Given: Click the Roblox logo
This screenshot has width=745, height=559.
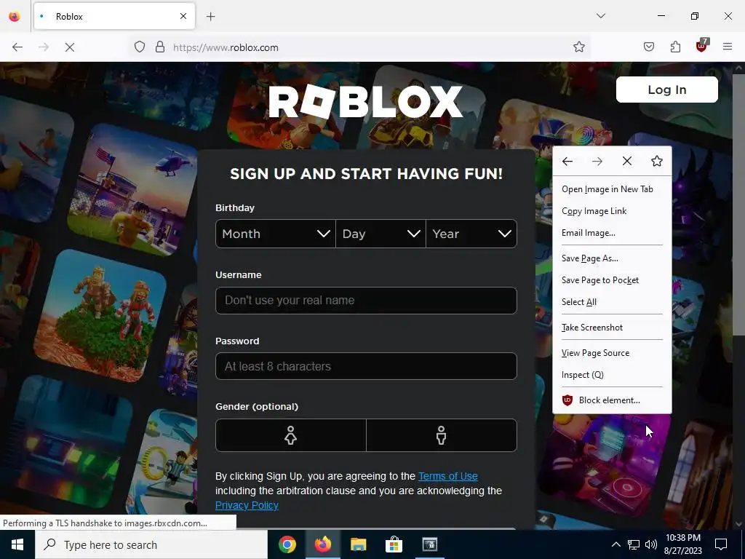Looking at the screenshot, I should [365, 101].
